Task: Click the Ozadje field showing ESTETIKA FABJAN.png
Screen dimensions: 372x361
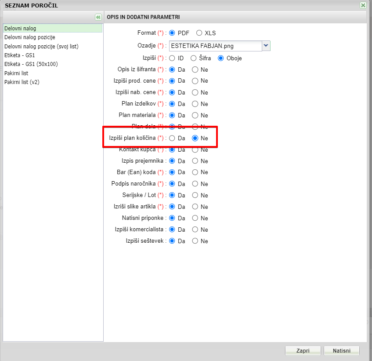Action: (215, 45)
